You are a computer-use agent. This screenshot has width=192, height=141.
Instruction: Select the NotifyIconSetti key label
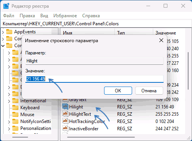click(x=36, y=121)
